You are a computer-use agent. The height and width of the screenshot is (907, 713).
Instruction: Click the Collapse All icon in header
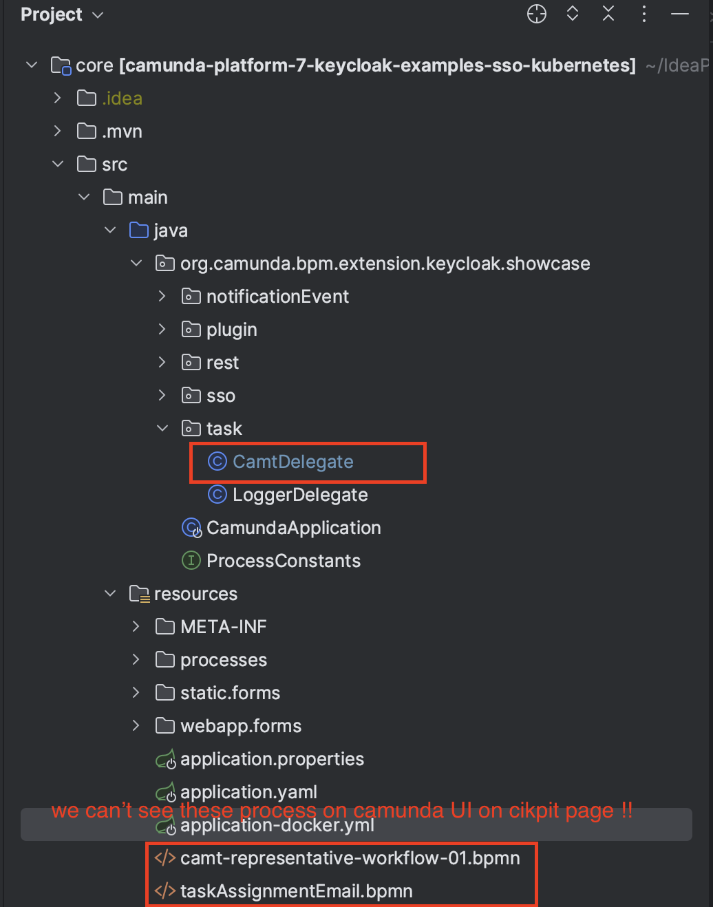608,14
